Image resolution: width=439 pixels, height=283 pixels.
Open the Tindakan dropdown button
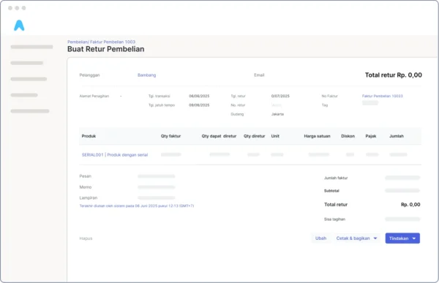point(402,238)
